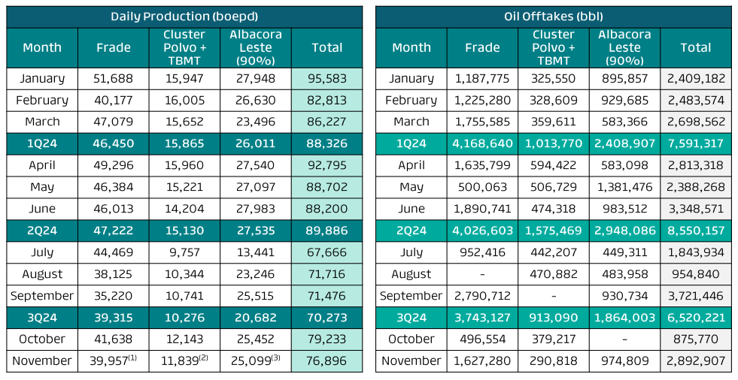Click the Oil Offtakes (bbl) table title
Image resolution: width=738 pixels, height=380 pixels.
[x=553, y=16]
